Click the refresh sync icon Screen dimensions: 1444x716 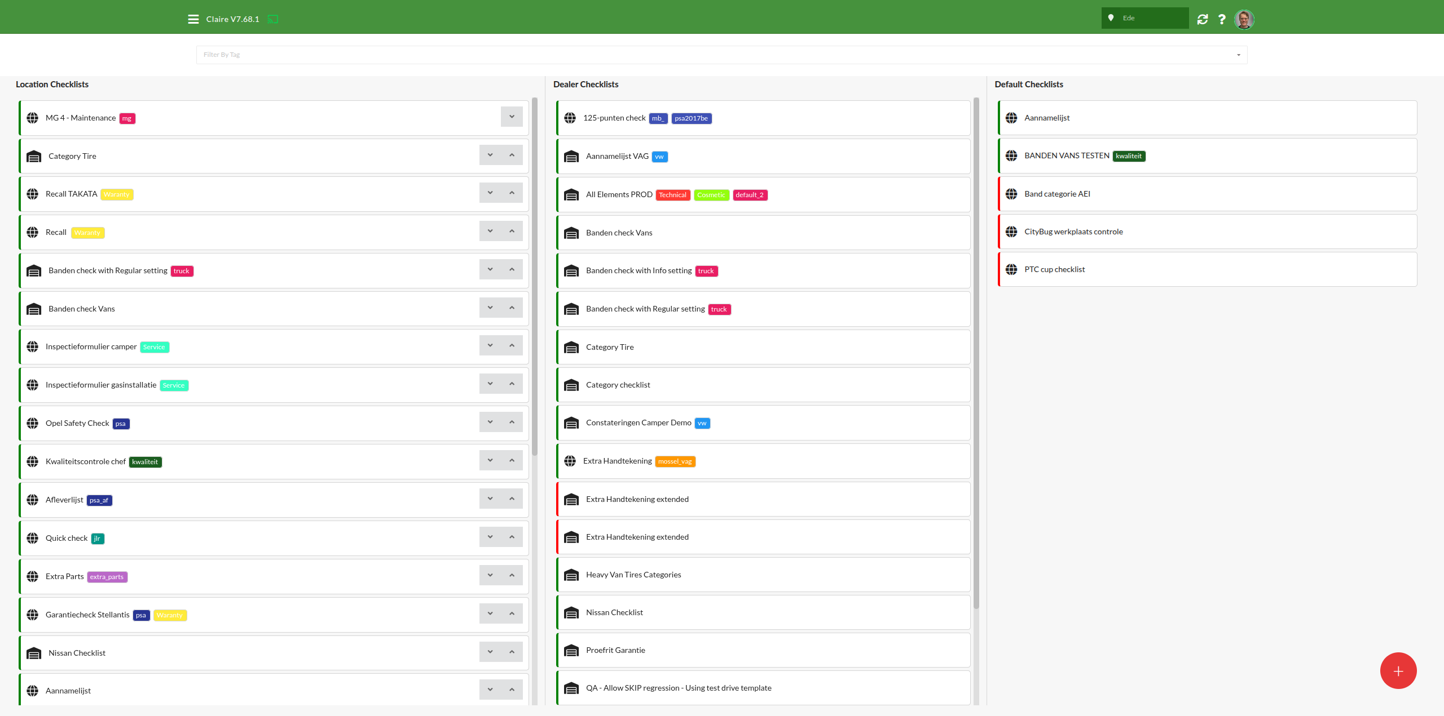pos(1203,19)
